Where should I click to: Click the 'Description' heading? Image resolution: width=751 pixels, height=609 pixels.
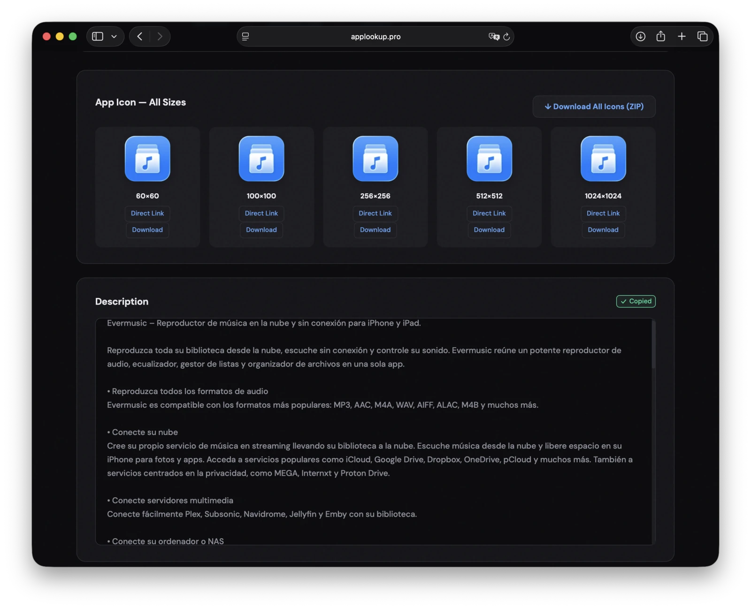pyautogui.click(x=122, y=302)
